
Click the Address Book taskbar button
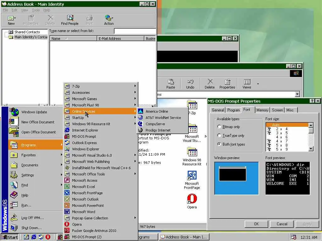(184, 237)
